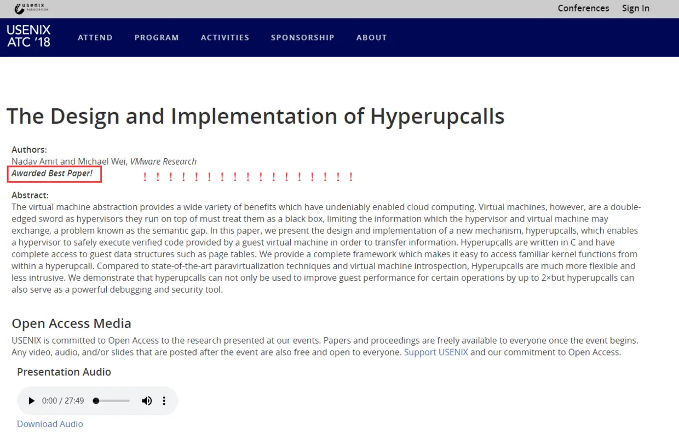This screenshot has height=441, width=679.
Task: Play the presentation audio
Action: (31, 401)
